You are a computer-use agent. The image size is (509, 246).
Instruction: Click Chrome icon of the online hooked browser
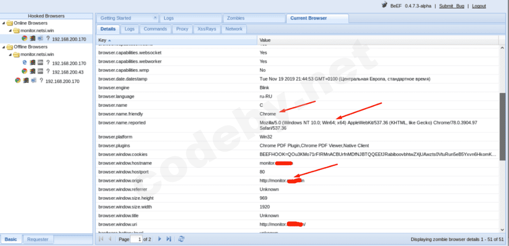click(x=24, y=39)
